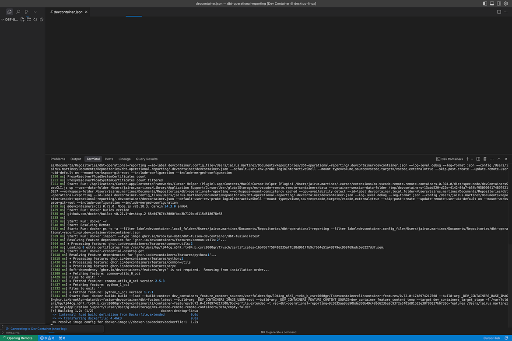512x341 pixels.
Task: Maximize the panel with the chevron icon
Action: click(499, 159)
